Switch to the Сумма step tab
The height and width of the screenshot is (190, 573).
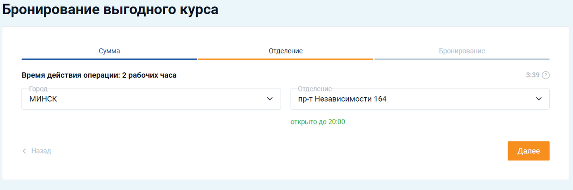pos(109,51)
